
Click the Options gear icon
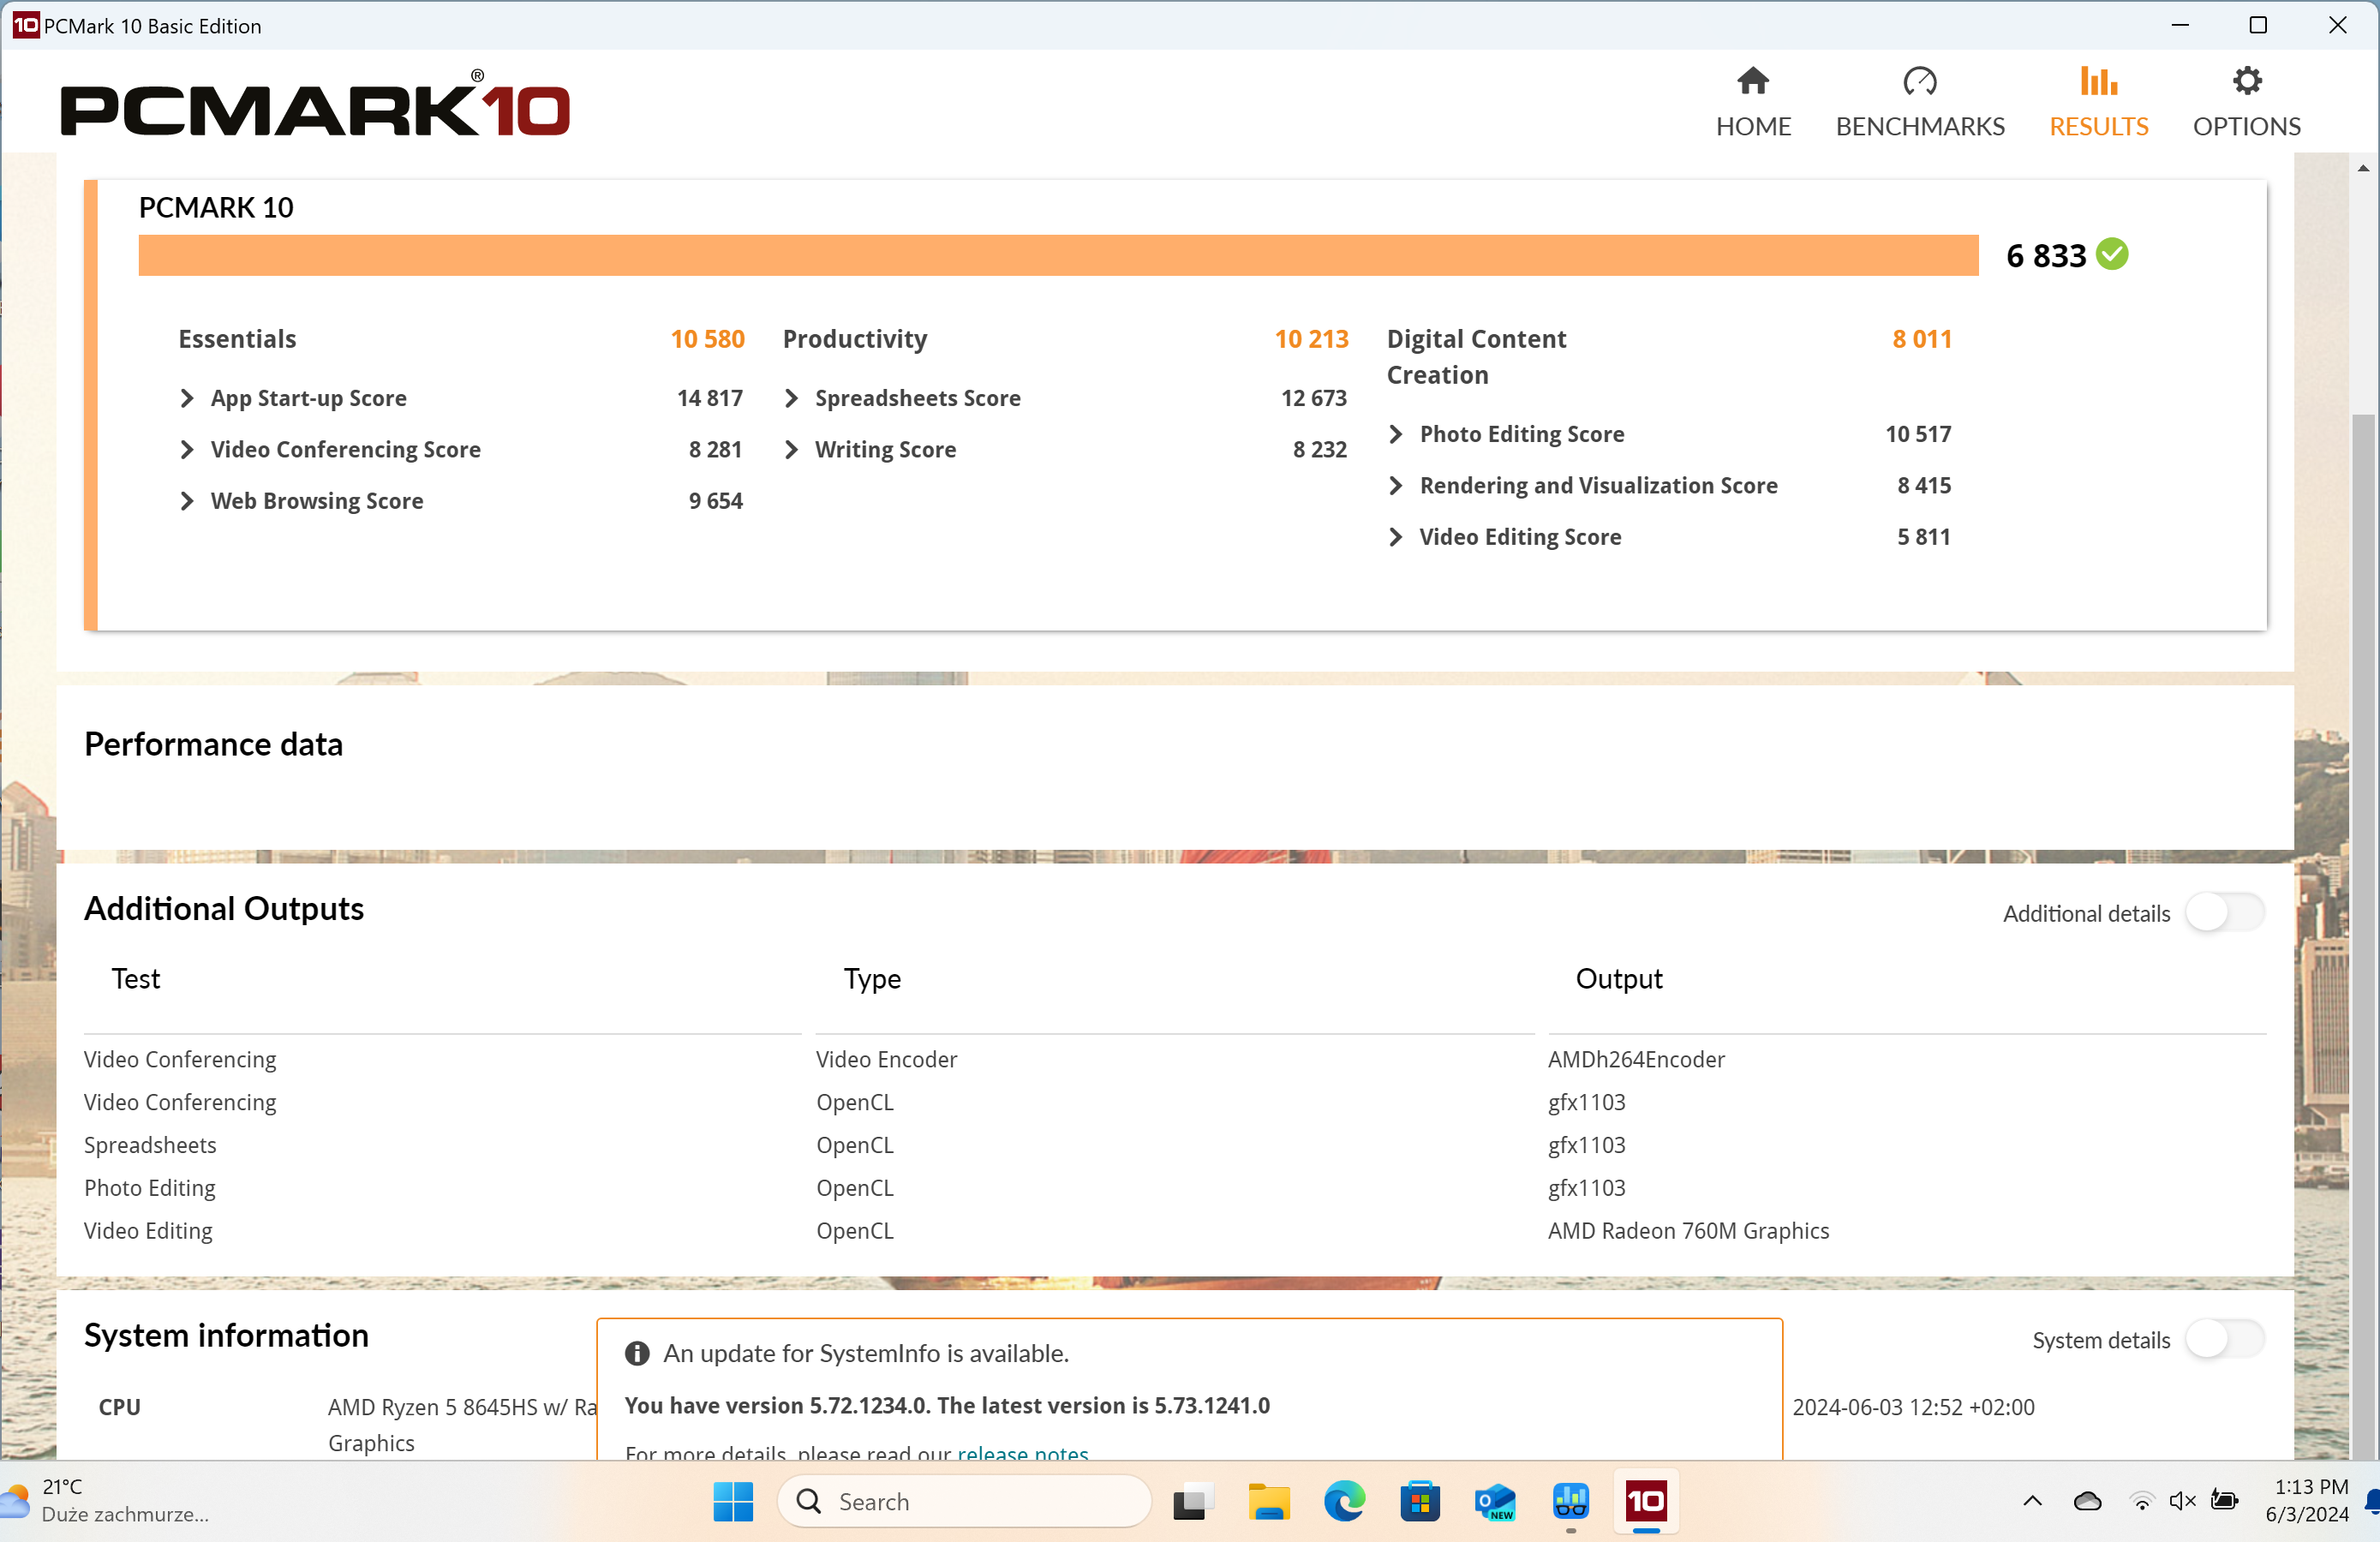point(2246,81)
